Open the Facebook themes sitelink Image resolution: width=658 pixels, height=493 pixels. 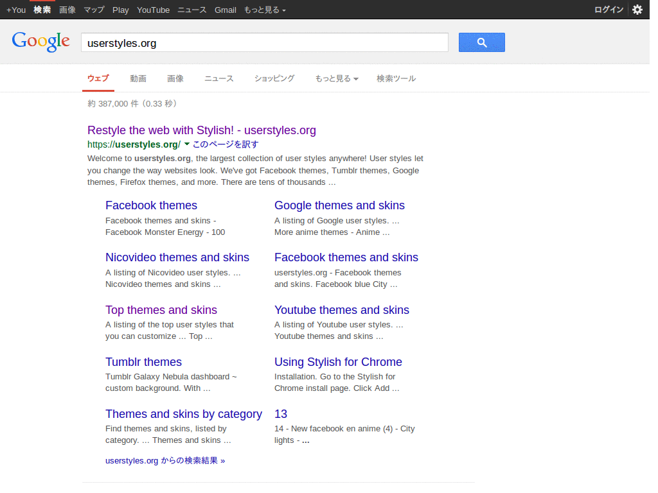[x=151, y=205]
